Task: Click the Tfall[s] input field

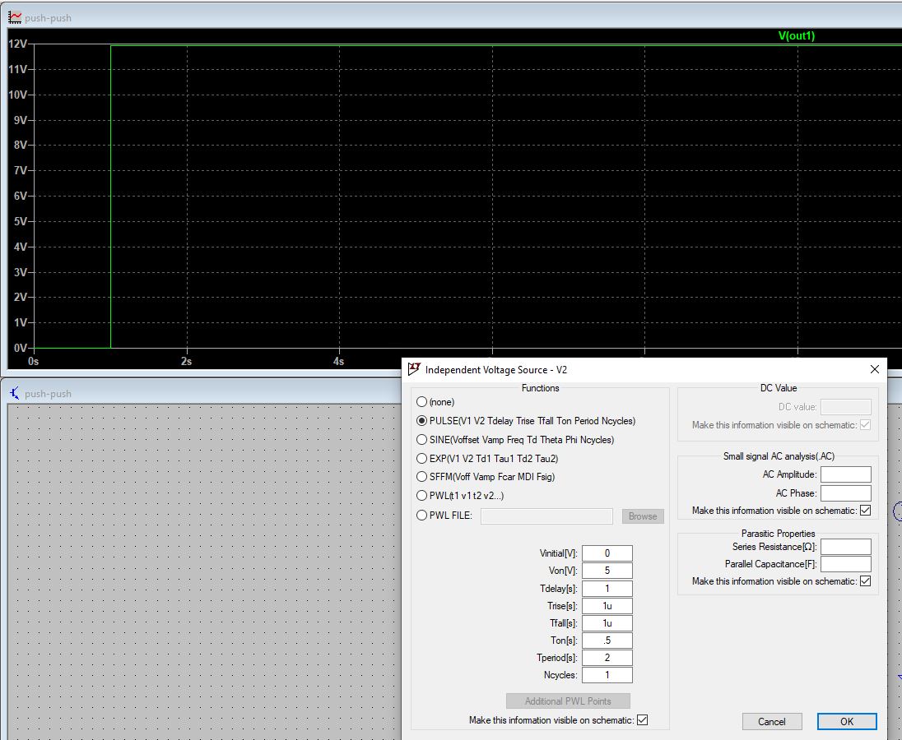Action: point(607,622)
